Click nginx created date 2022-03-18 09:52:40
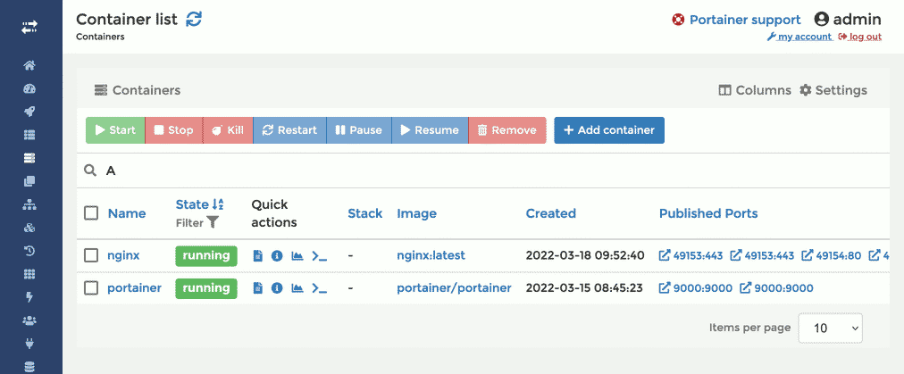Screen dimensions: 904x374 click(584, 255)
